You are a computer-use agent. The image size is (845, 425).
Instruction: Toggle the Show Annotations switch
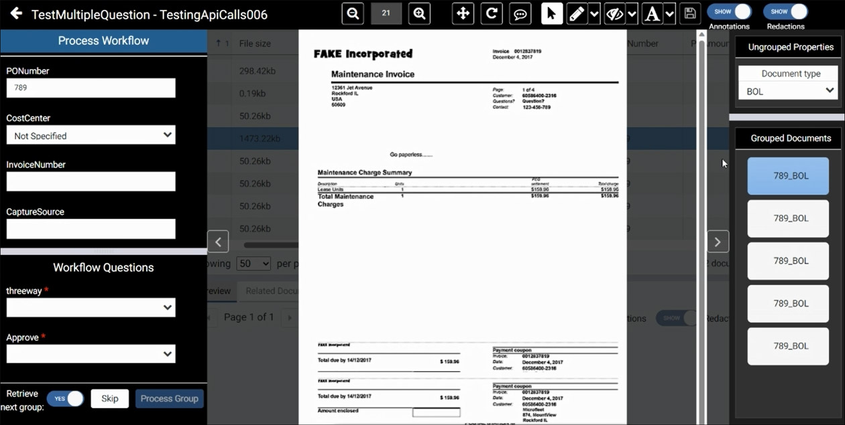(729, 11)
